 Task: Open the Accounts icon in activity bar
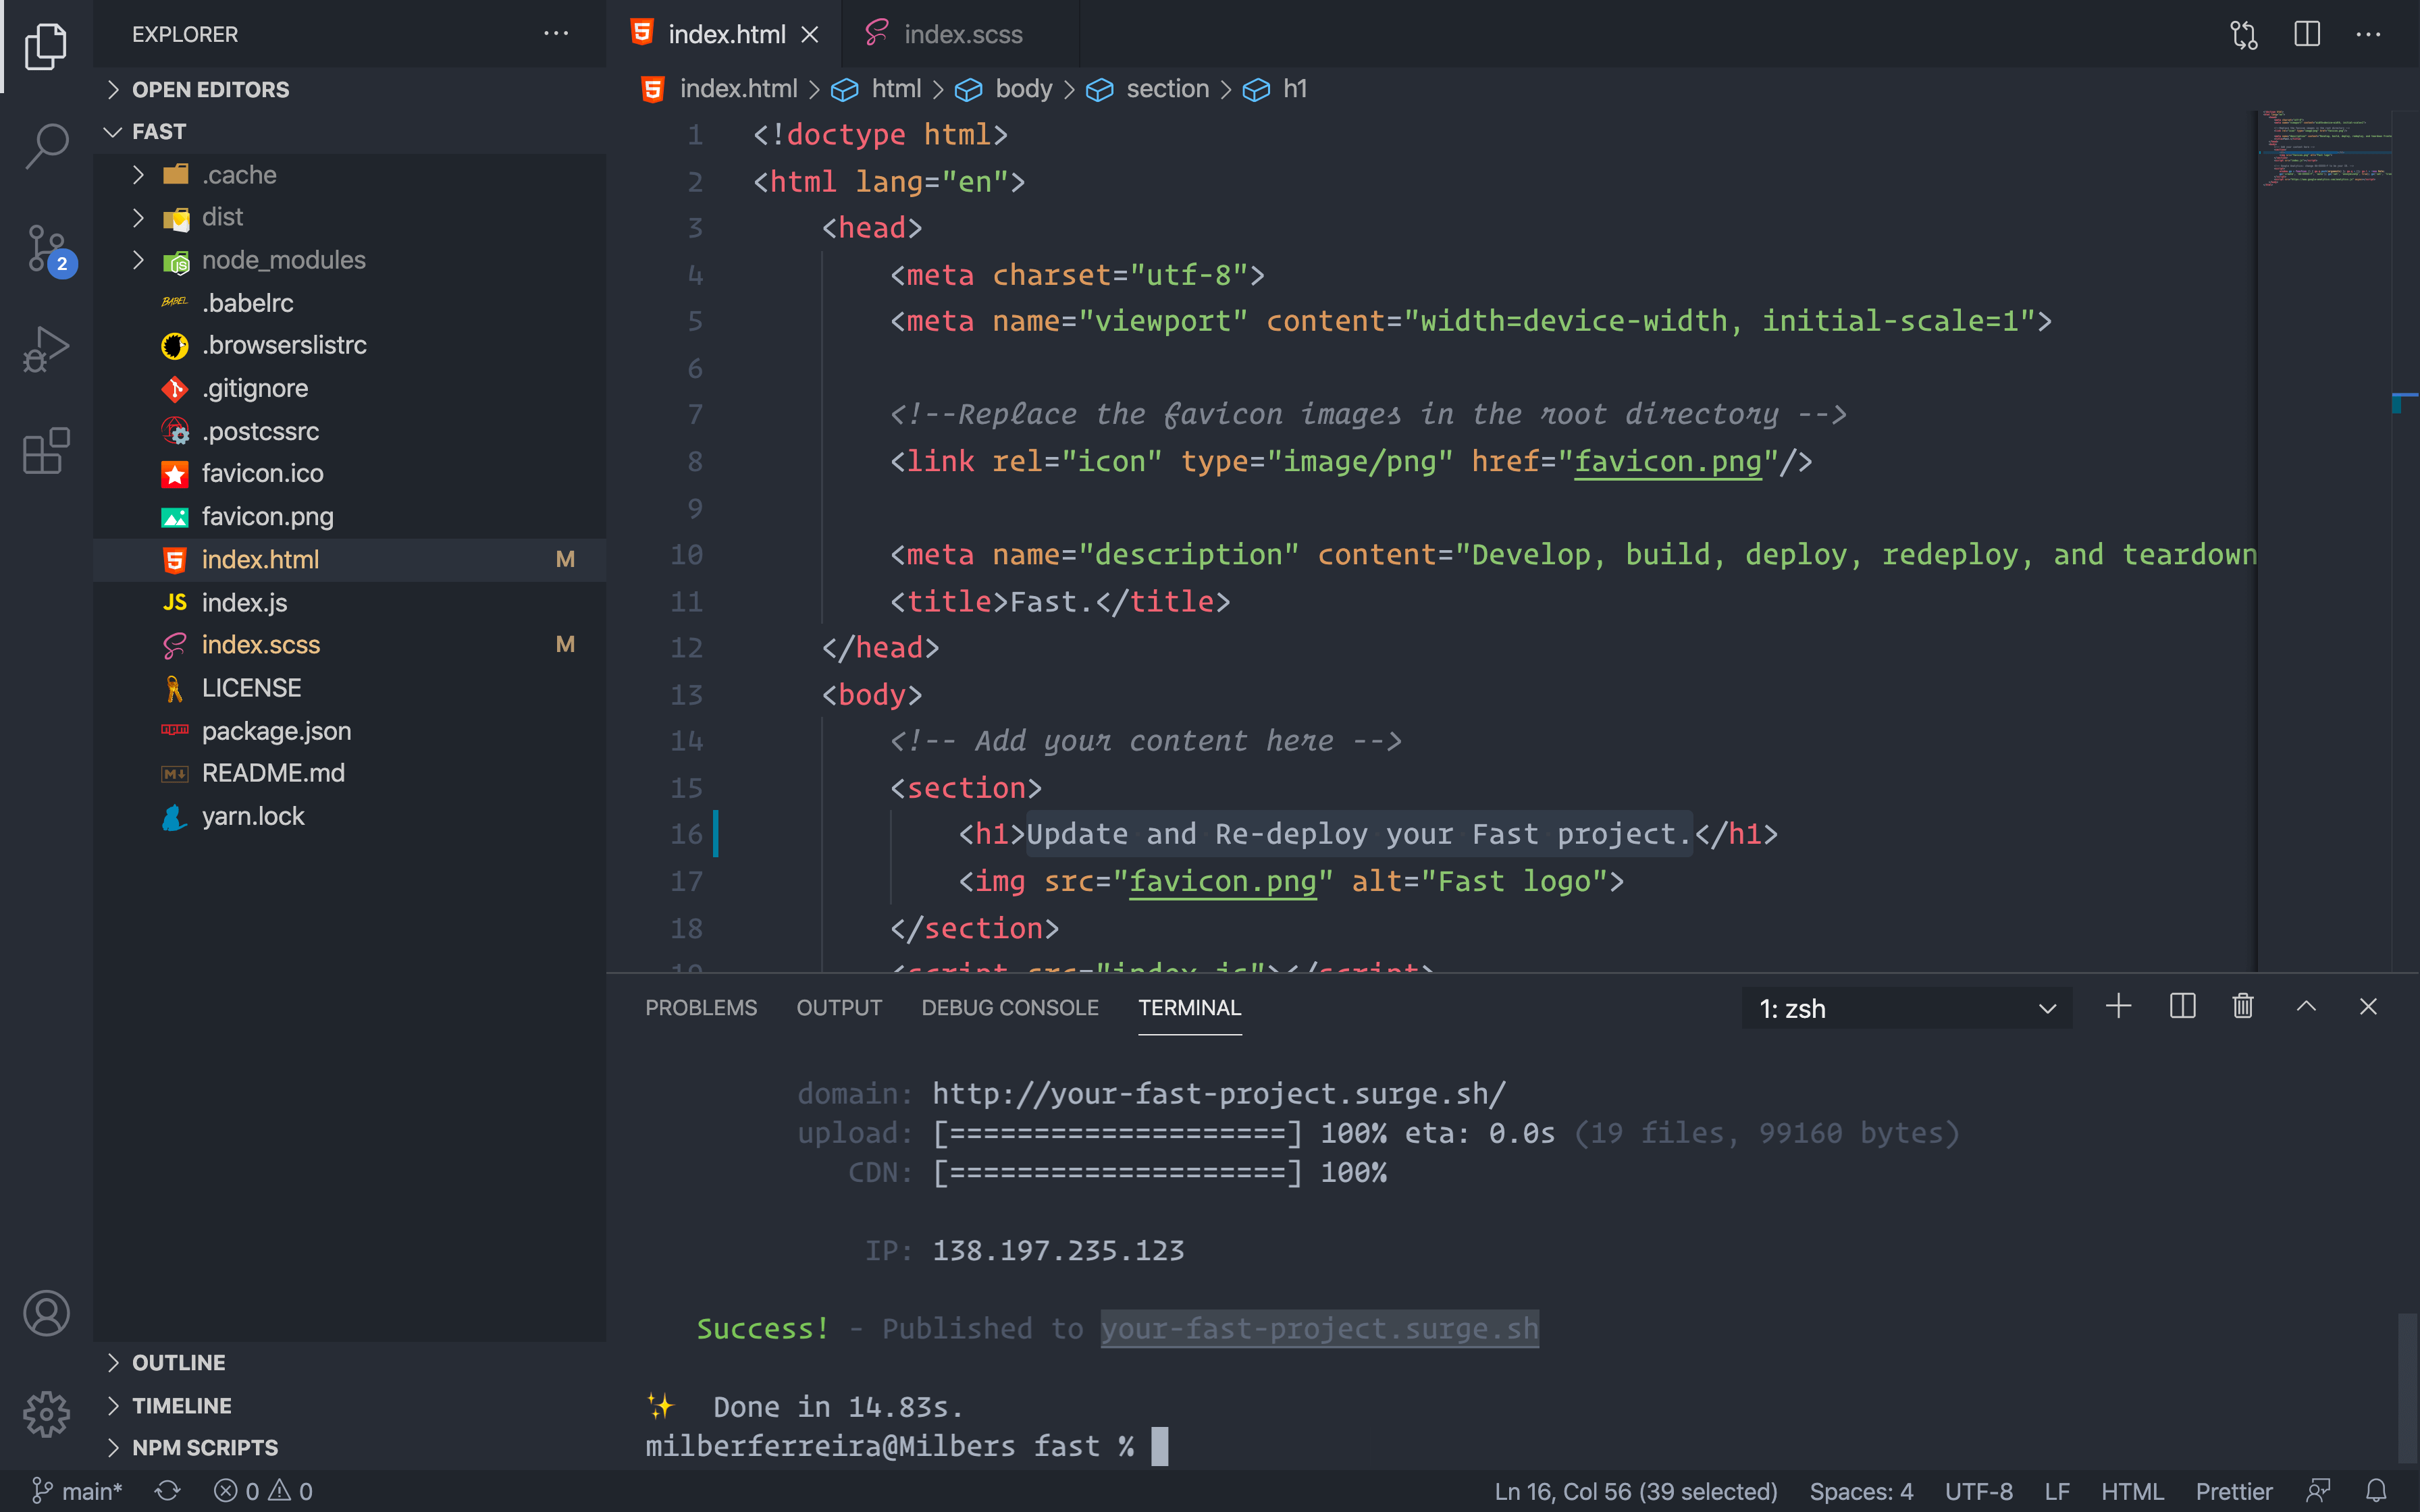[46, 1313]
